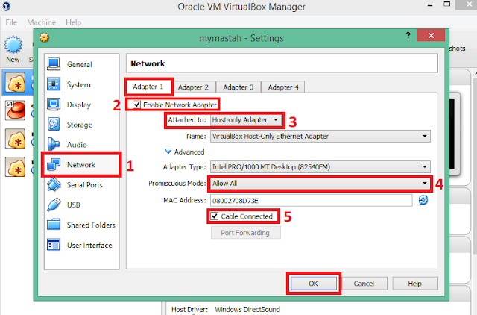Click the Port Forwarding button

245,233
